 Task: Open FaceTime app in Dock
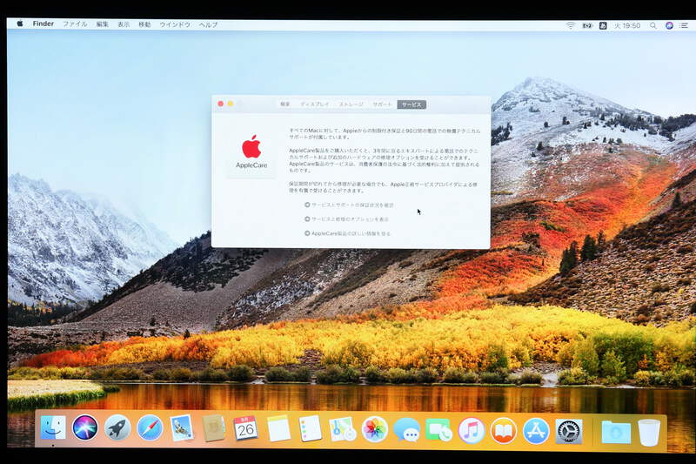tap(438, 430)
